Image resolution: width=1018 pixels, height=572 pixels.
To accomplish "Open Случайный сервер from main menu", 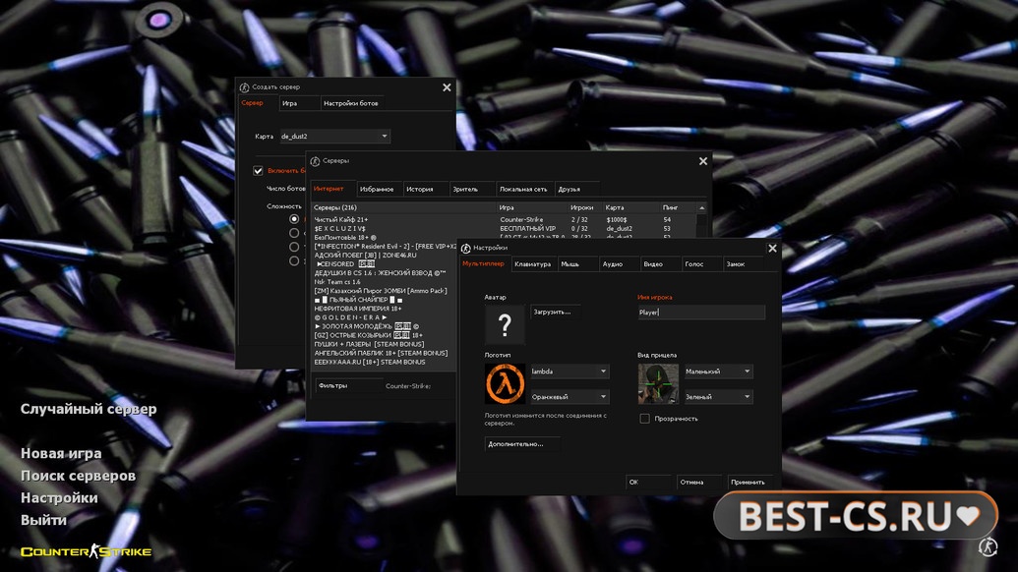I will point(89,409).
